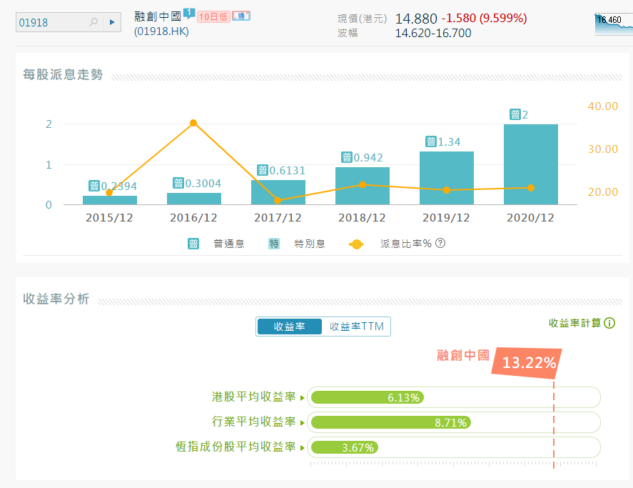
Task: Click the 2016/12 payout ratio peak point
Action: [193, 123]
